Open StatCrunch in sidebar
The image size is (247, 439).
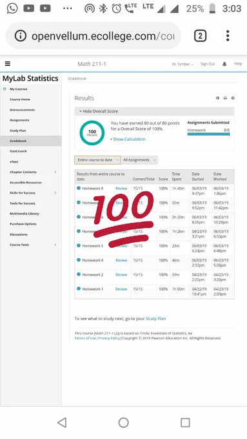[18, 151]
